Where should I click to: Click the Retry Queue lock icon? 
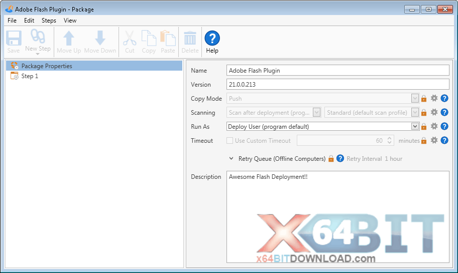point(331,159)
